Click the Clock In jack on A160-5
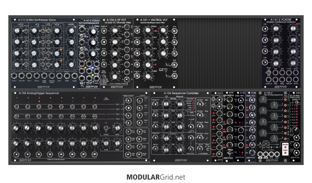The width and height of the screenshot is (312, 183). tap(296, 145)
